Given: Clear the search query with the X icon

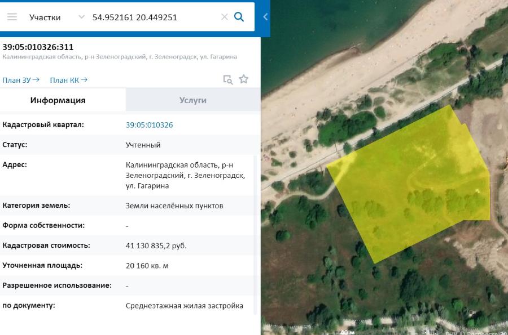Looking at the screenshot, I should tap(225, 17).
